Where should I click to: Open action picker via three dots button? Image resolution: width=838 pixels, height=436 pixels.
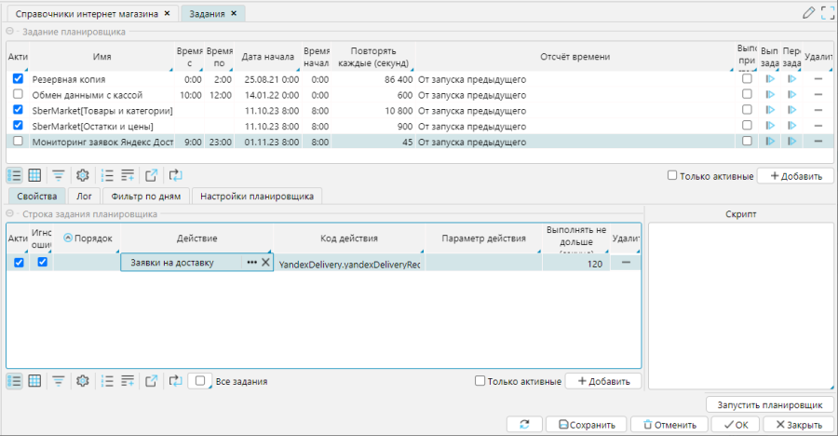(x=251, y=263)
